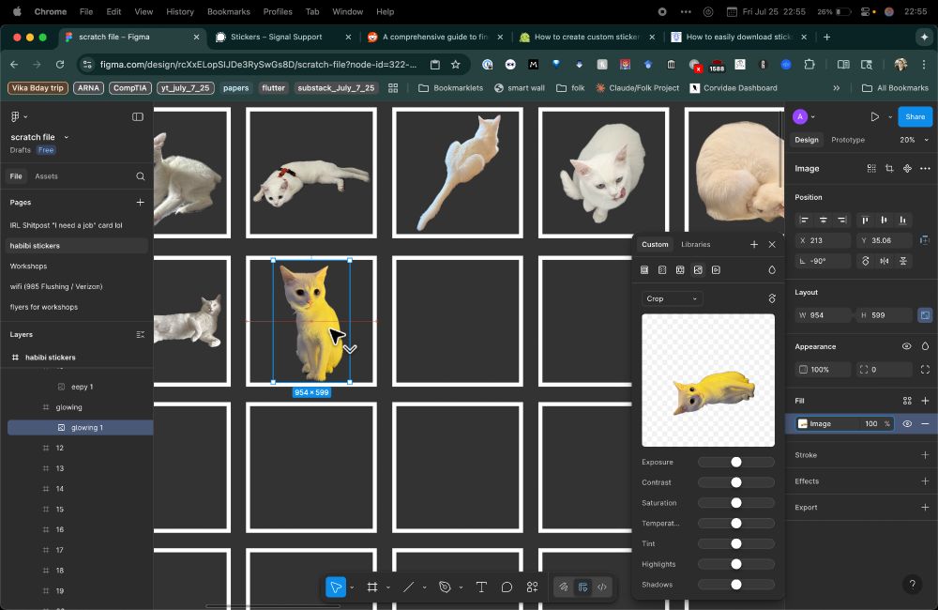
Task: Switch to the Prototype tab
Action: (848, 140)
